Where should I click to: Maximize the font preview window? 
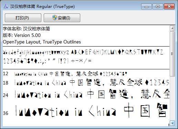158,7
